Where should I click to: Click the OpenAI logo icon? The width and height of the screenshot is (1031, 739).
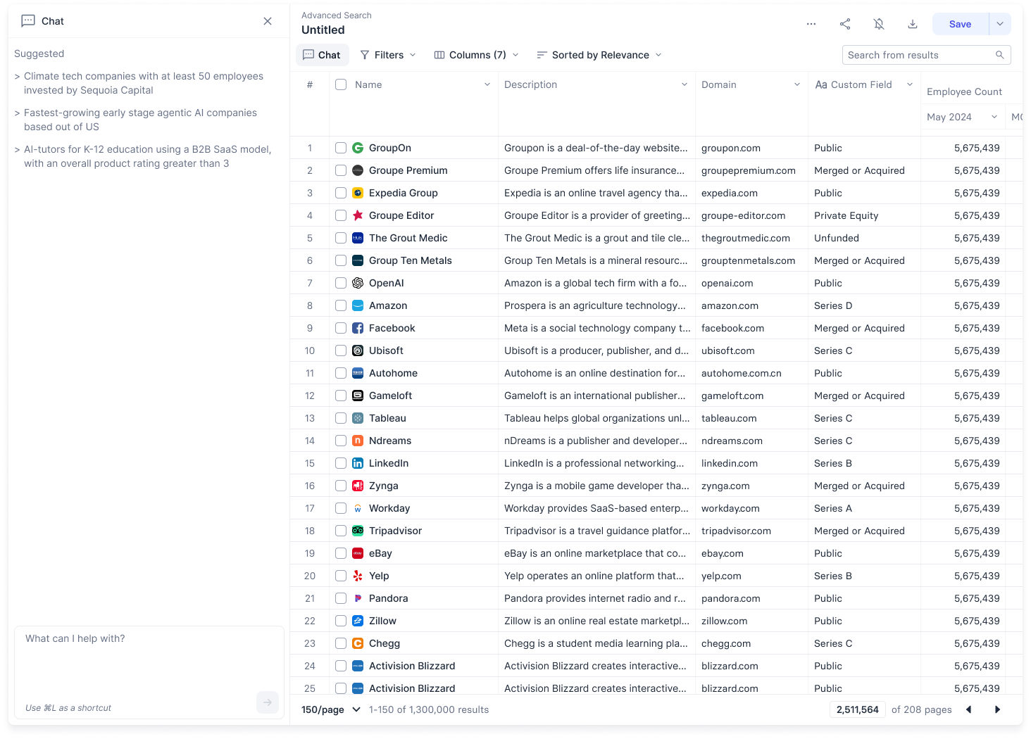(358, 283)
